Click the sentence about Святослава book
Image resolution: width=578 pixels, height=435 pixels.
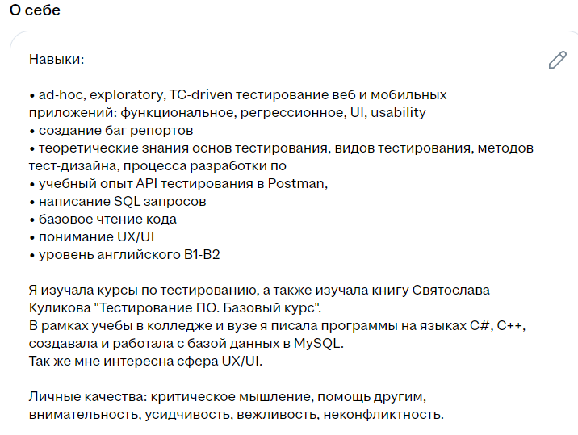coord(259,290)
